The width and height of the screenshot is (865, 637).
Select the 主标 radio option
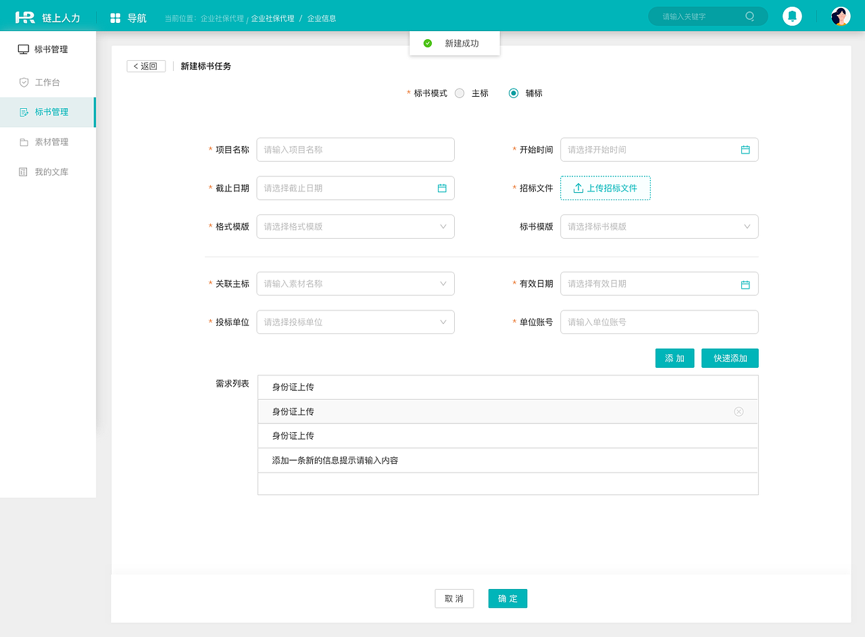pos(459,93)
